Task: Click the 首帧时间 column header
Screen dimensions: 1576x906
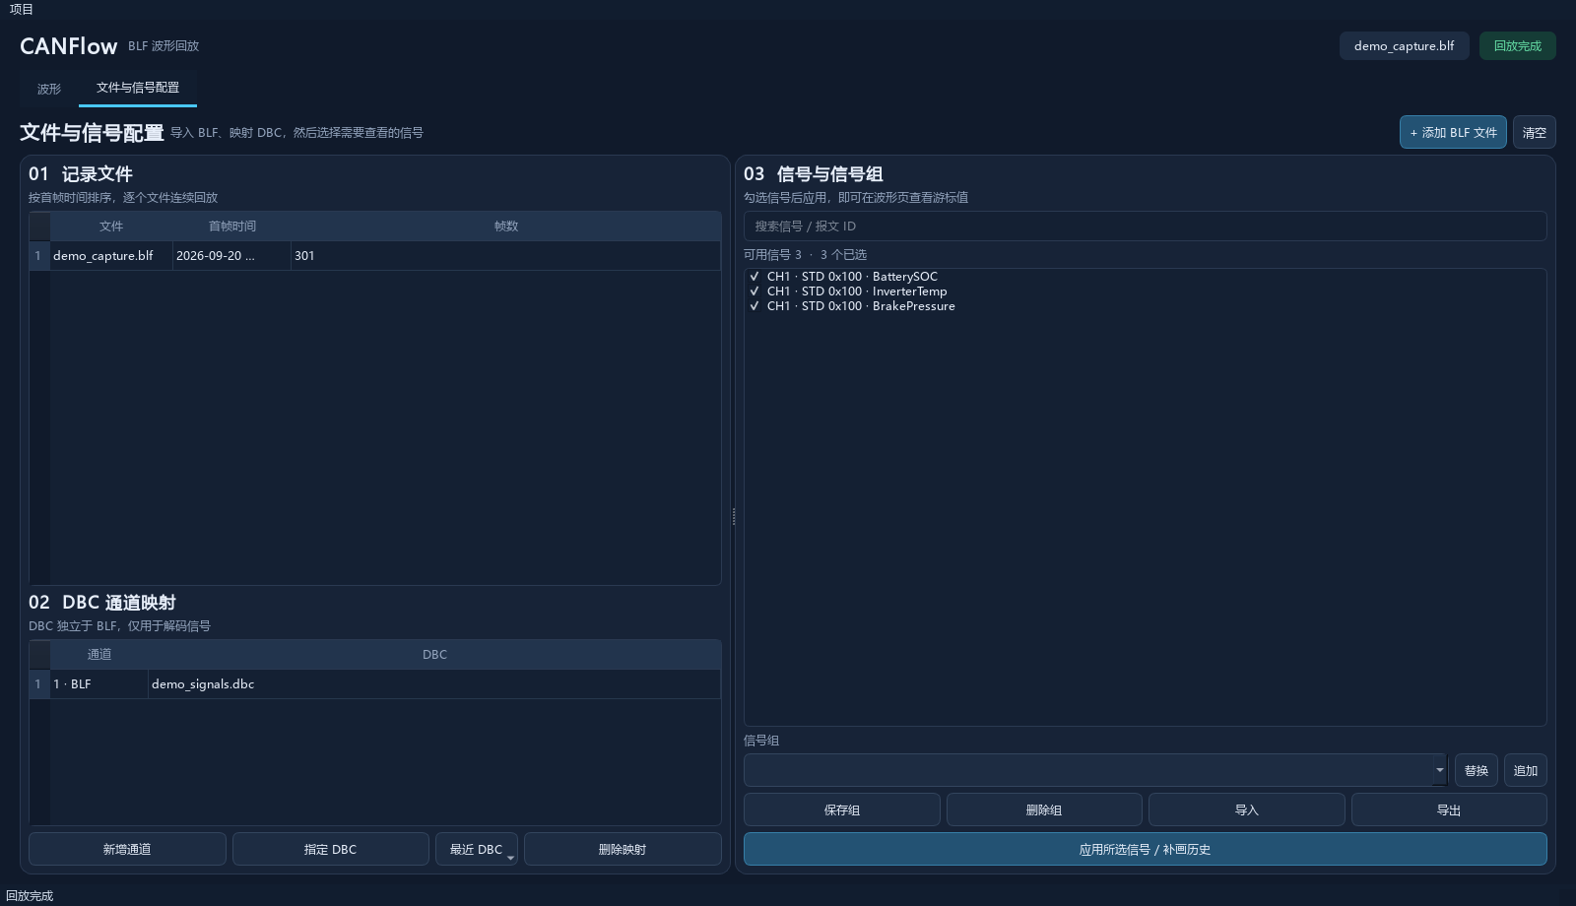Action: pyautogui.click(x=231, y=226)
